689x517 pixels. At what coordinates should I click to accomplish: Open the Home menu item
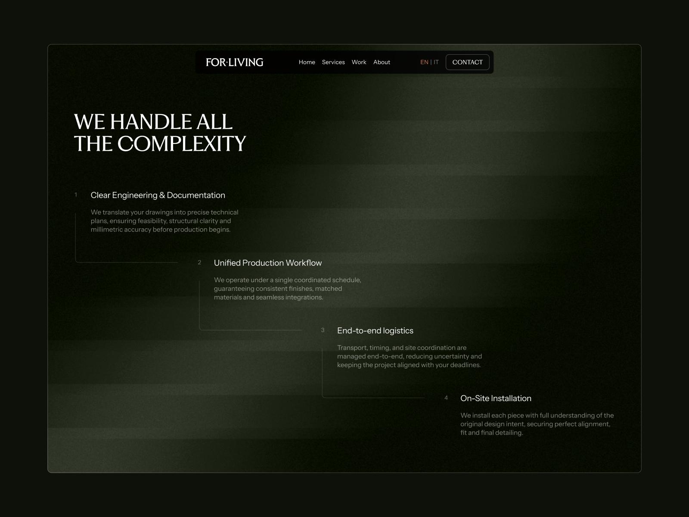pos(307,62)
